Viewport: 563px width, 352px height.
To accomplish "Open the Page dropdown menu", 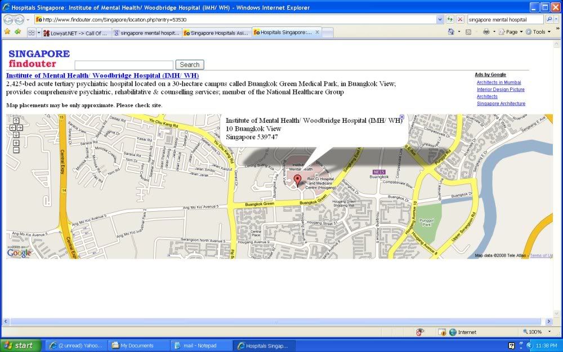I will pos(513,32).
